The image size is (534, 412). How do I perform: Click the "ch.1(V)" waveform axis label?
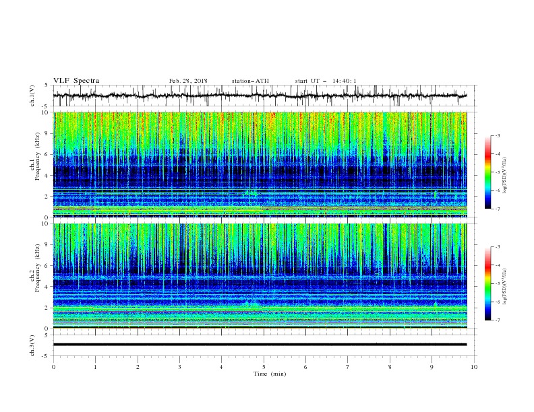(32, 96)
